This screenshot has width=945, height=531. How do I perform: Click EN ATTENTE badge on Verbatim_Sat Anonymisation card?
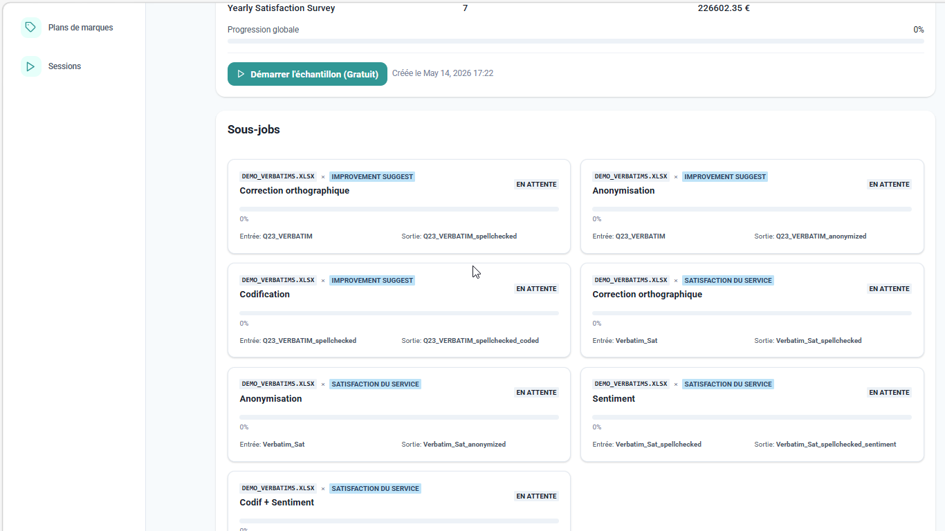(x=536, y=393)
